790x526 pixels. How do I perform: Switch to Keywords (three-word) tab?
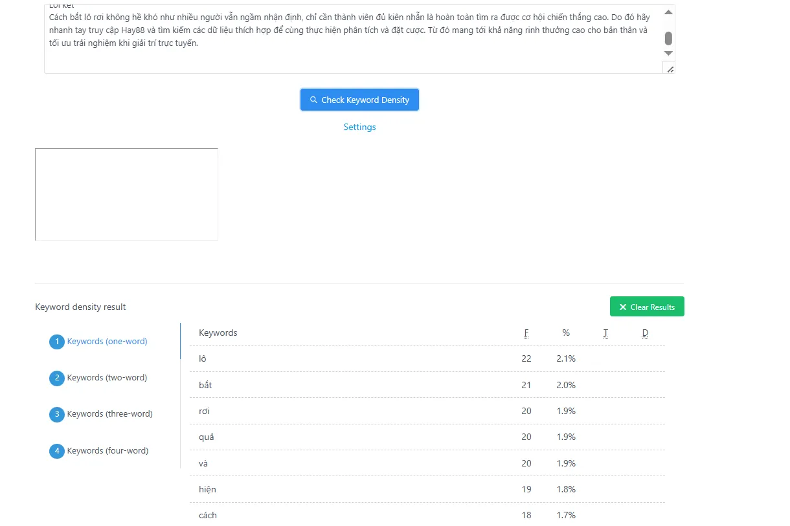tap(110, 414)
